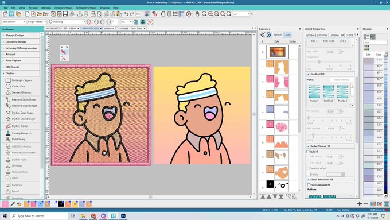Close the MAN VS COIN design tab
Image resolution: width=390 pixels, height=220 pixels.
pos(101,28)
